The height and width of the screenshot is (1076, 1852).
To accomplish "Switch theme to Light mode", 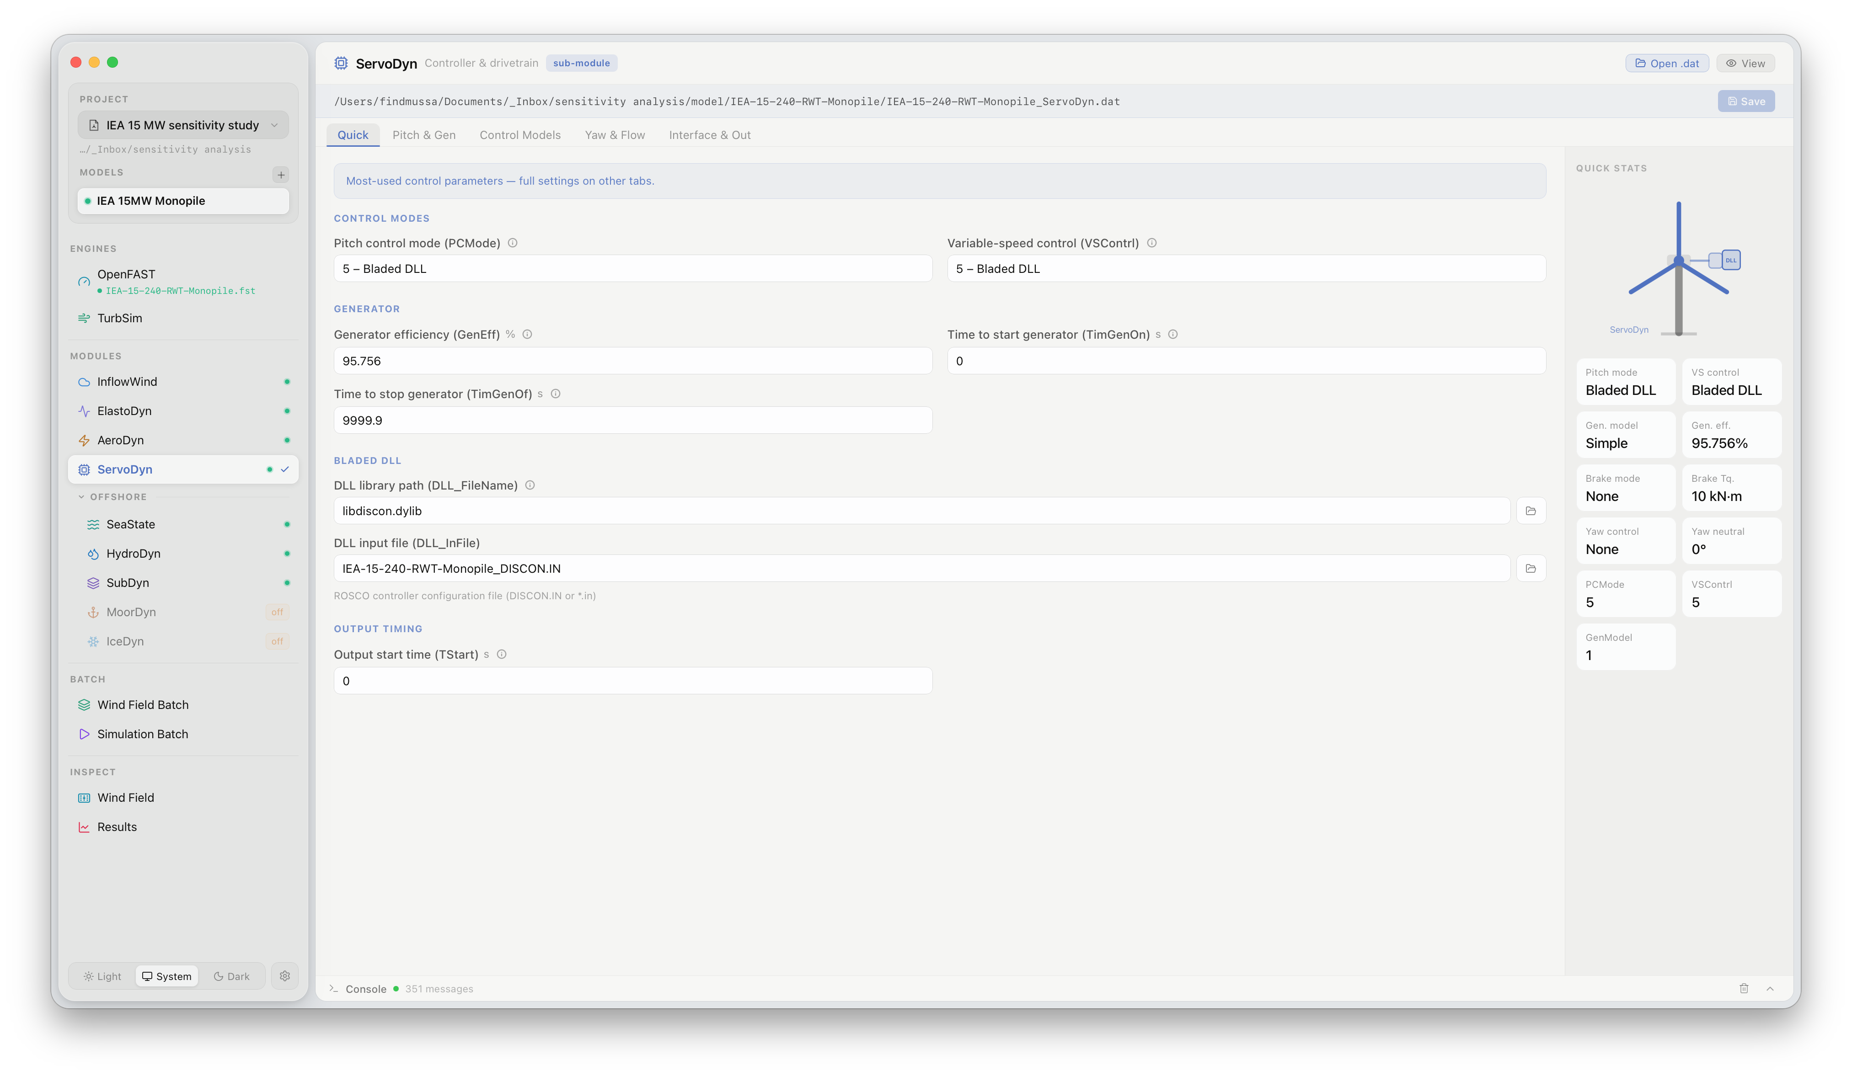I will (102, 976).
